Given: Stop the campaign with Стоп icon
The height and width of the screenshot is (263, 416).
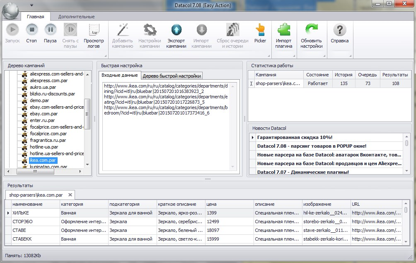Looking at the screenshot, I should pyautogui.click(x=31, y=29).
